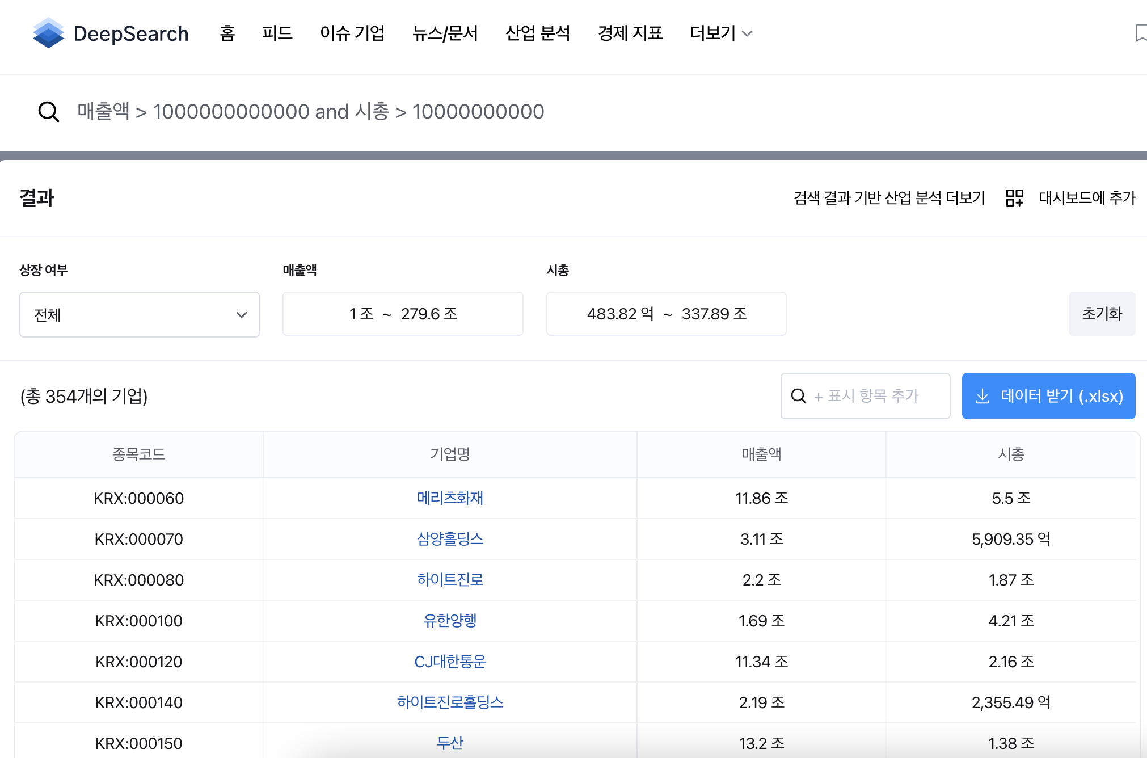Click the 매출액 column header
The width and height of the screenshot is (1147, 758).
pyautogui.click(x=761, y=454)
